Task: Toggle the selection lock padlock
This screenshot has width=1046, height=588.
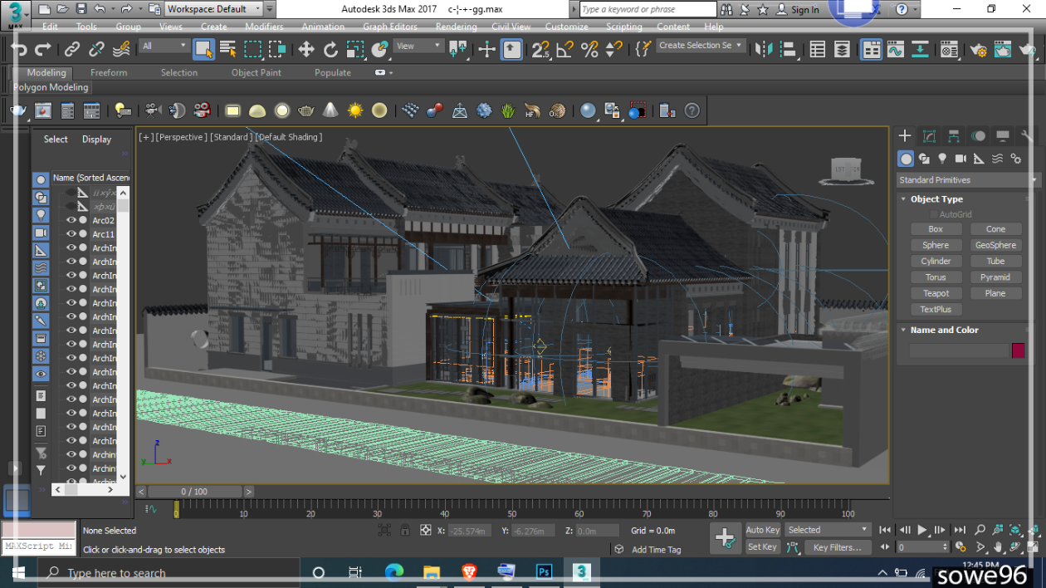Action: 405,530
